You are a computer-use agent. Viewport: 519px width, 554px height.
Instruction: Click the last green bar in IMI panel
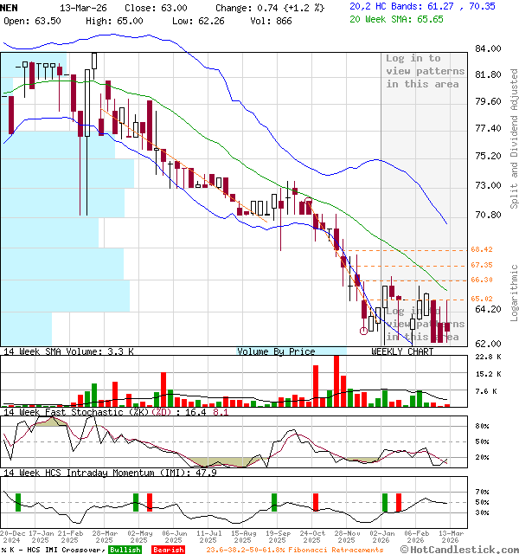click(385, 502)
